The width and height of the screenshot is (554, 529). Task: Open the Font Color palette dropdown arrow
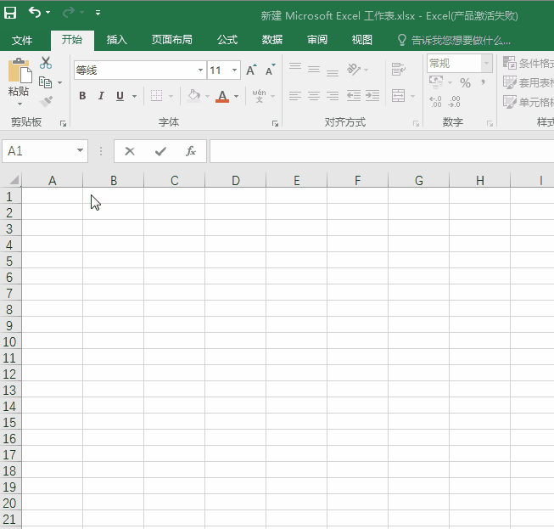(x=237, y=96)
